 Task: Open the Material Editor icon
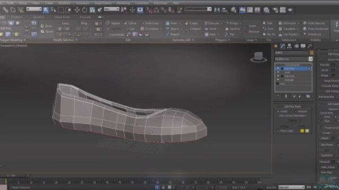point(266,10)
